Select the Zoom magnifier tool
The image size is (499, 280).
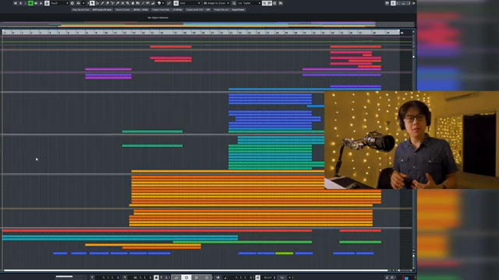128,3
